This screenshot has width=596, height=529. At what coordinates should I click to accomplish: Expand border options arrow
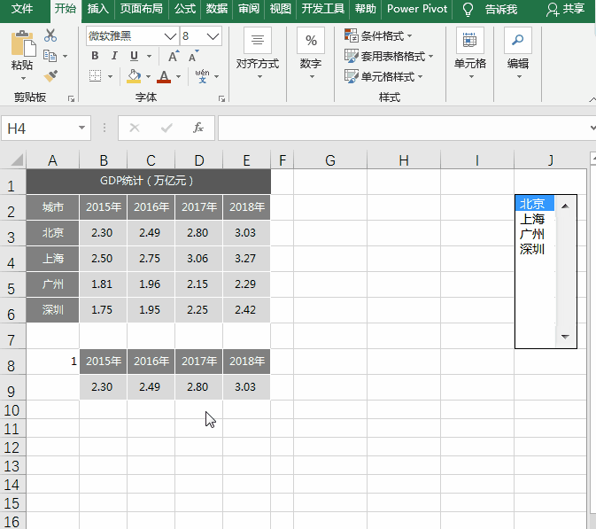(110, 76)
